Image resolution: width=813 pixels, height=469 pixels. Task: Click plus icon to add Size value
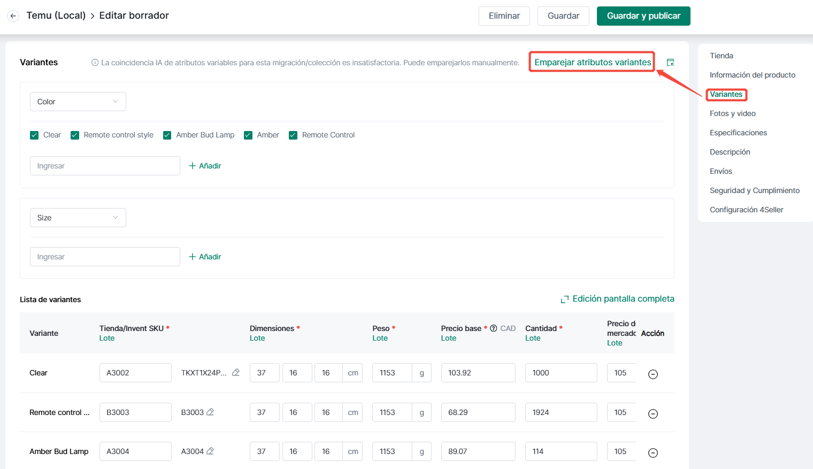tap(193, 257)
